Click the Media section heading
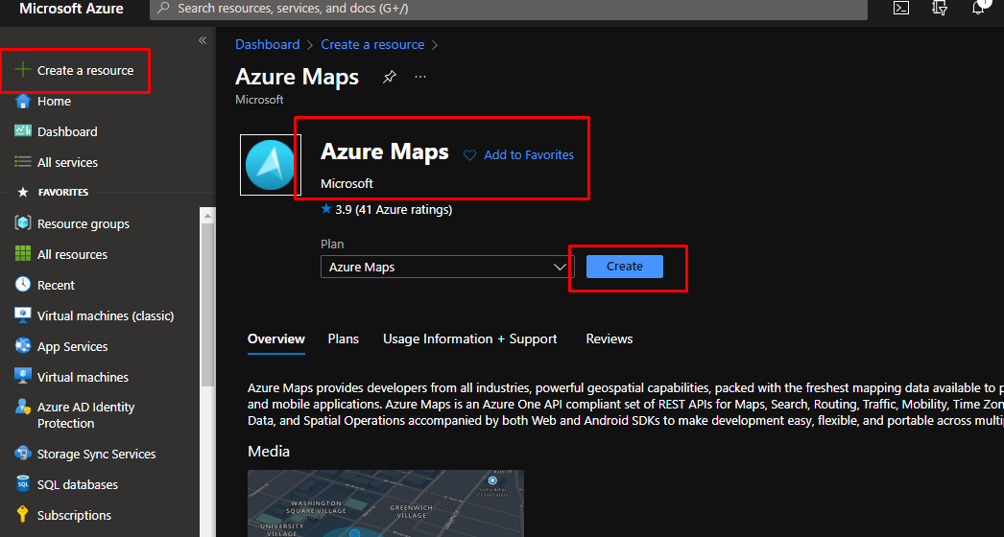1004x537 pixels. (269, 452)
